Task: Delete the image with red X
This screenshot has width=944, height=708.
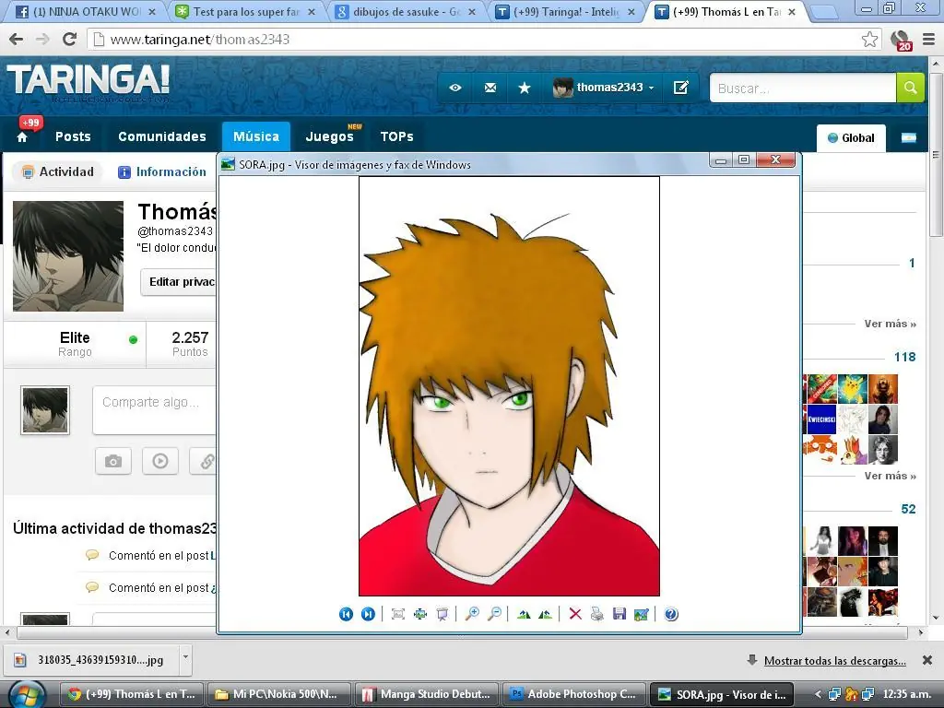Action: point(575,614)
